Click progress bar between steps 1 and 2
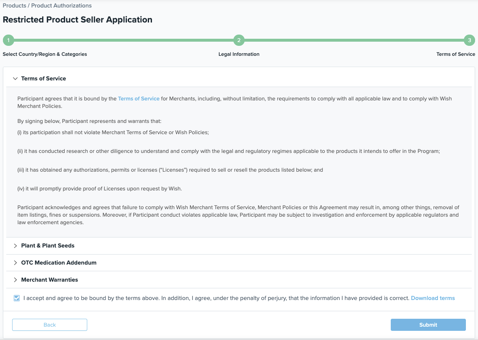The height and width of the screenshot is (340, 478). [123, 40]
